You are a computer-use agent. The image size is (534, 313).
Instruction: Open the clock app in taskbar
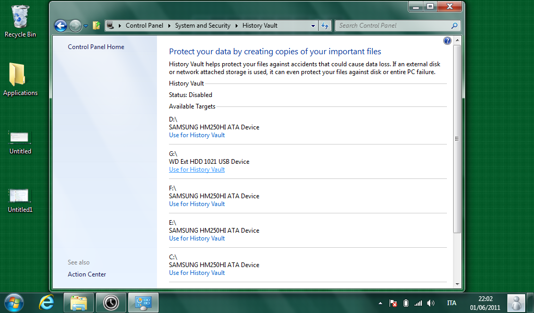click(111, 303)
